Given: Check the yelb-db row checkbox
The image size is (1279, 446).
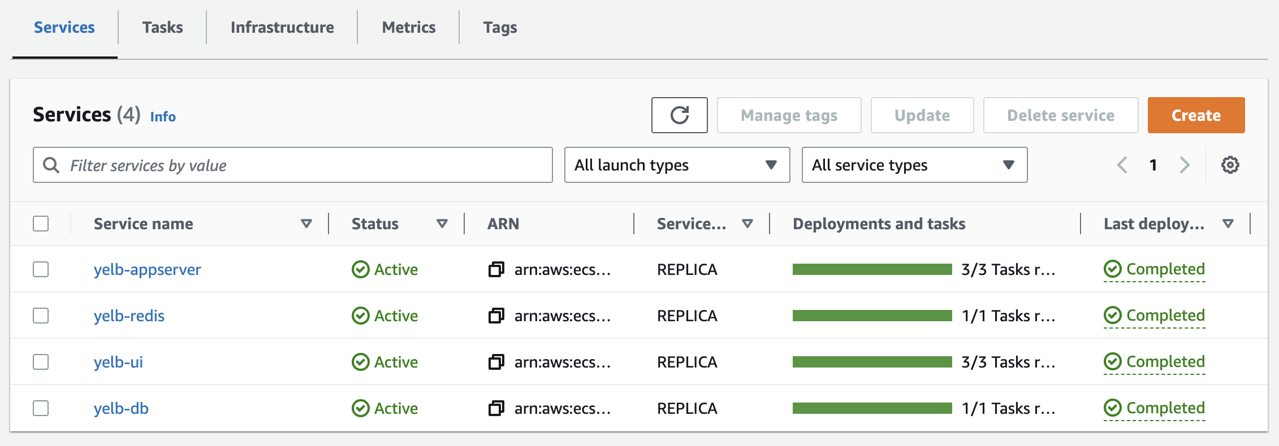Looking at the screenshot, I should [41, 408].
